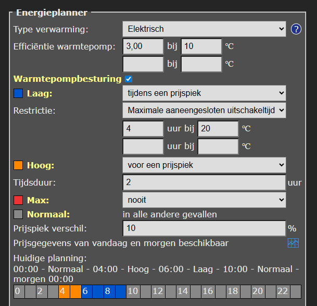Open the Max condition dropdown

(204, 199)
